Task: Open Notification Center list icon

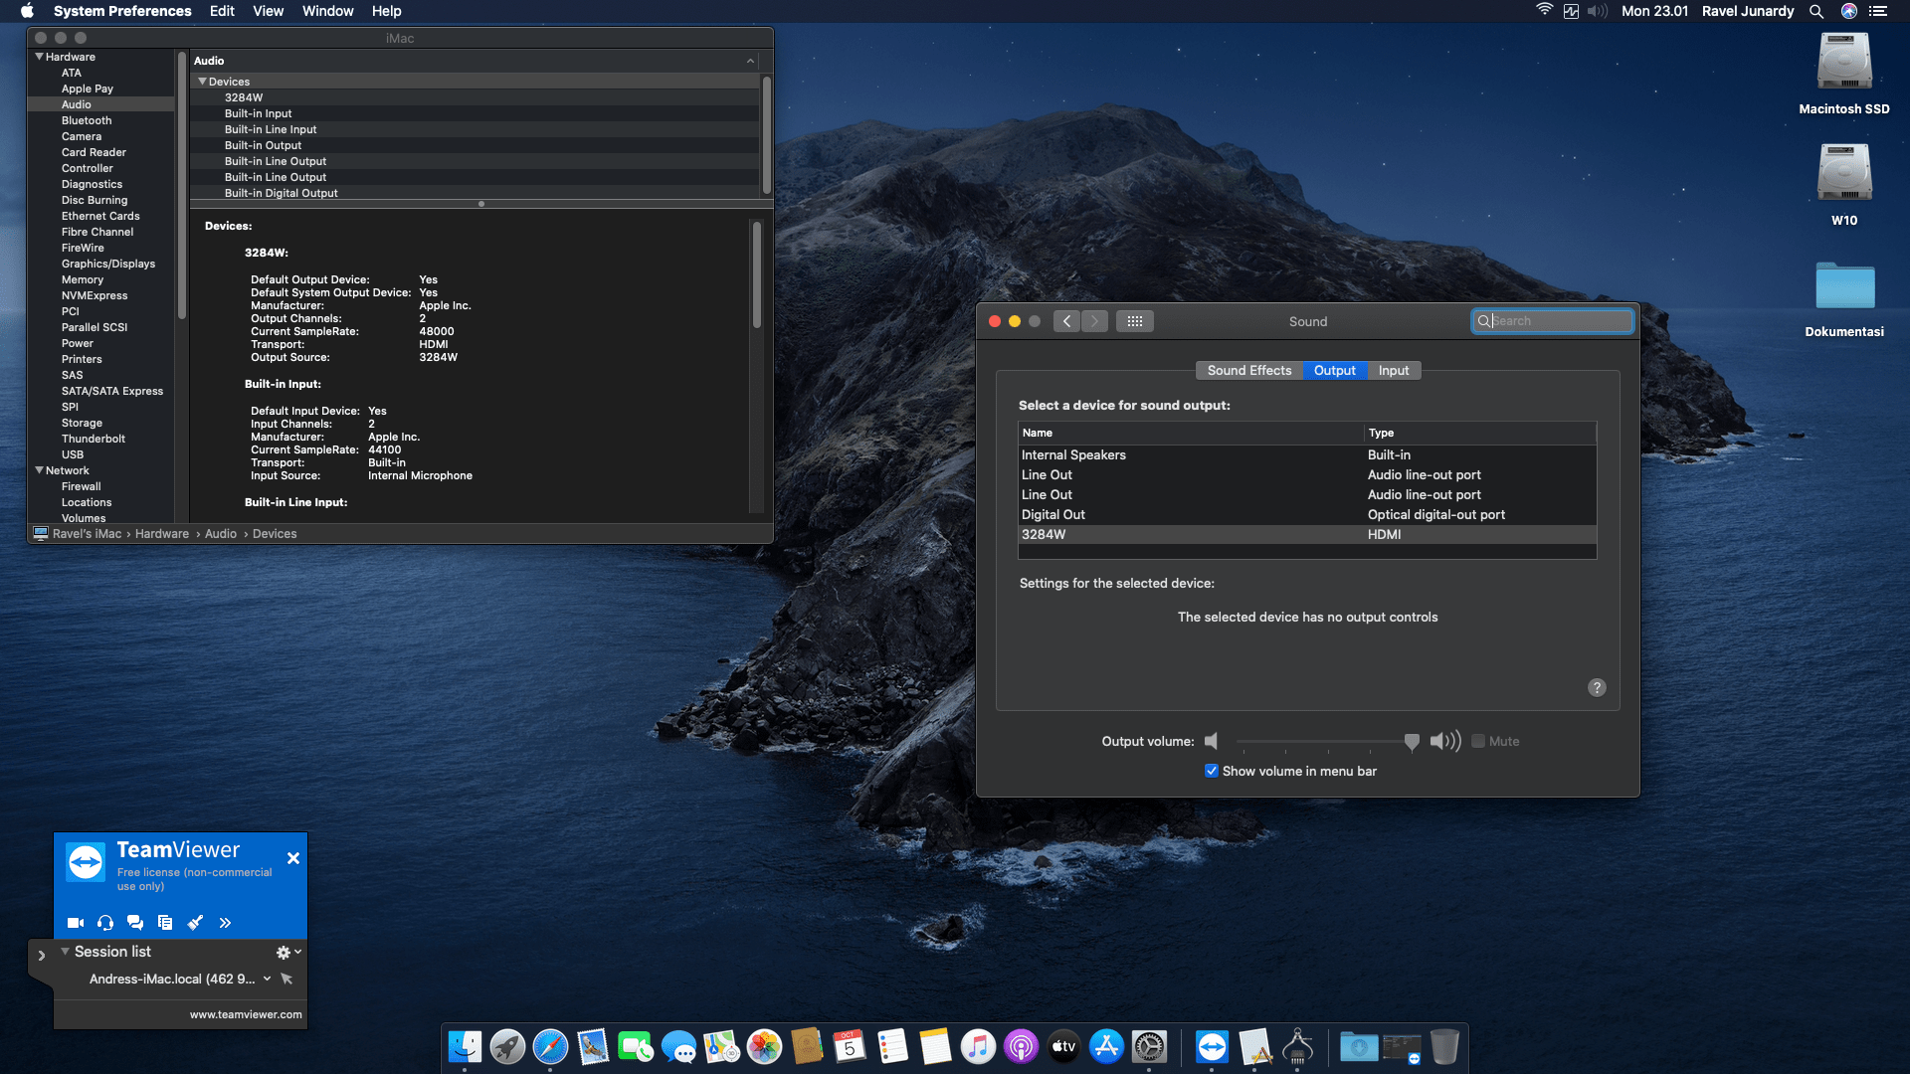Action: tap(1878, 11)
